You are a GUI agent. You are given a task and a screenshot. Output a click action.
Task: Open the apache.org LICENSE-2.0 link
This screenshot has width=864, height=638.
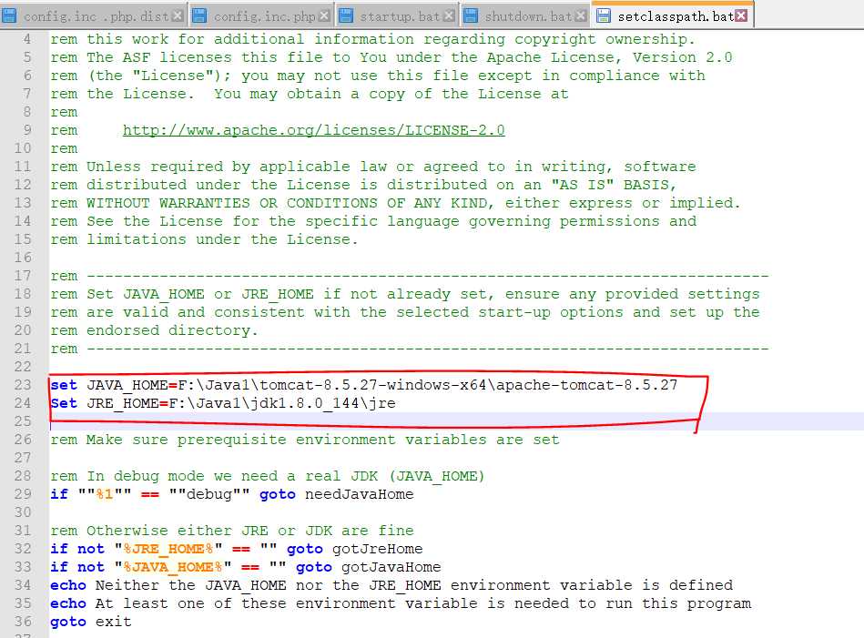point(313,130)
